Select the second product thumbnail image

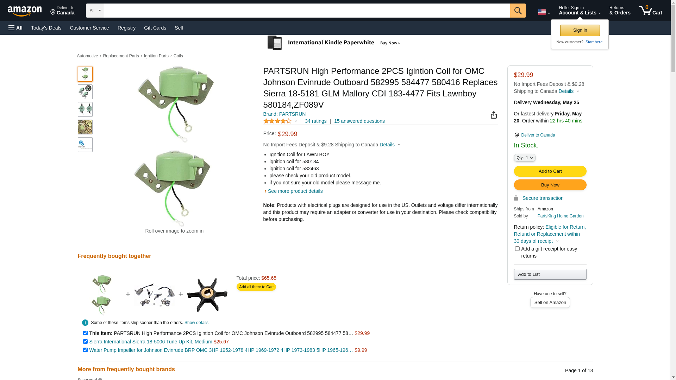pyautogui.click(x=85, y=92)
